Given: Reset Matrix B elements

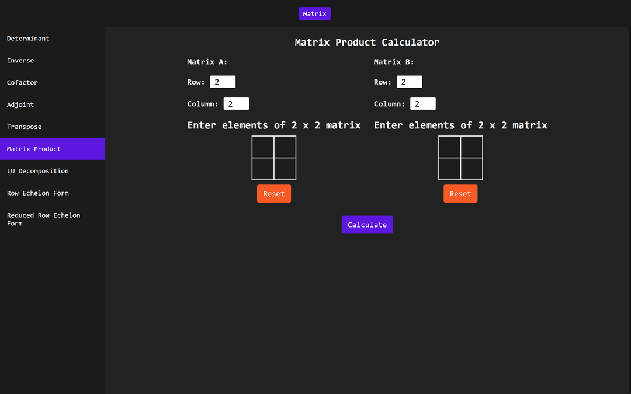Looking at the screenshot, I should point(460,194).
